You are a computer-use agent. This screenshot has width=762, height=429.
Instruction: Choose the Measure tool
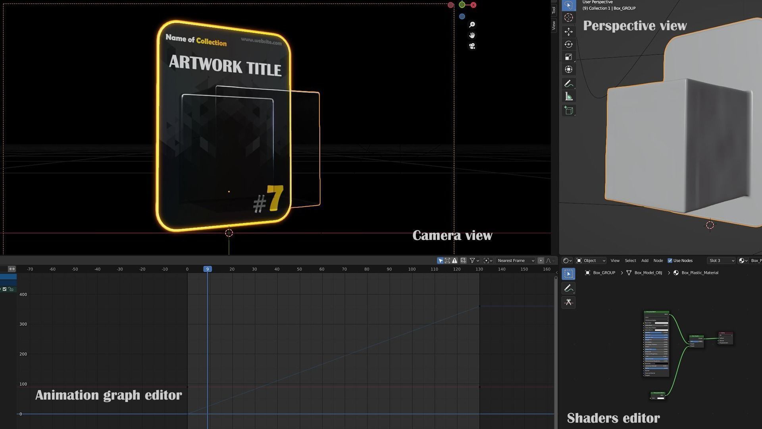(568, 97)
